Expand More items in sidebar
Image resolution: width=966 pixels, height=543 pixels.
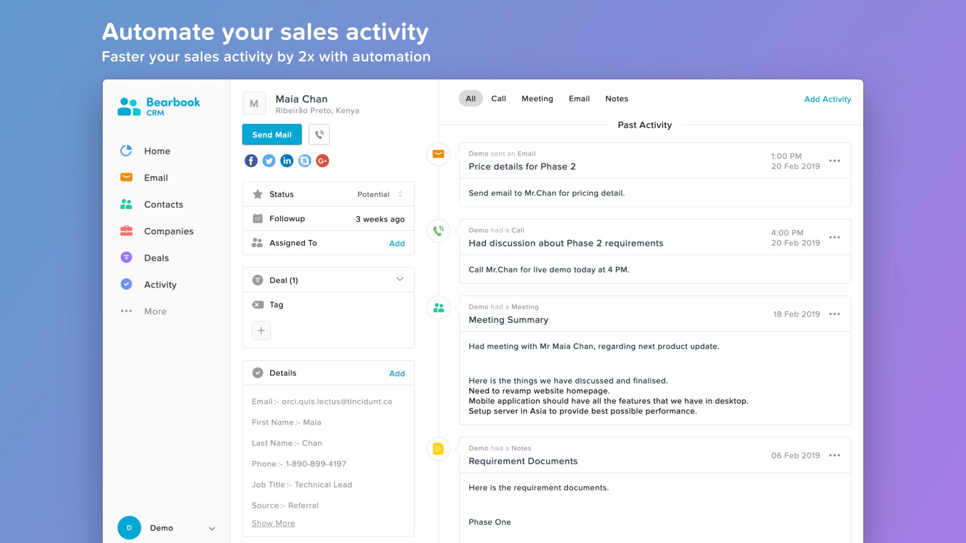[x=155, y=311]
